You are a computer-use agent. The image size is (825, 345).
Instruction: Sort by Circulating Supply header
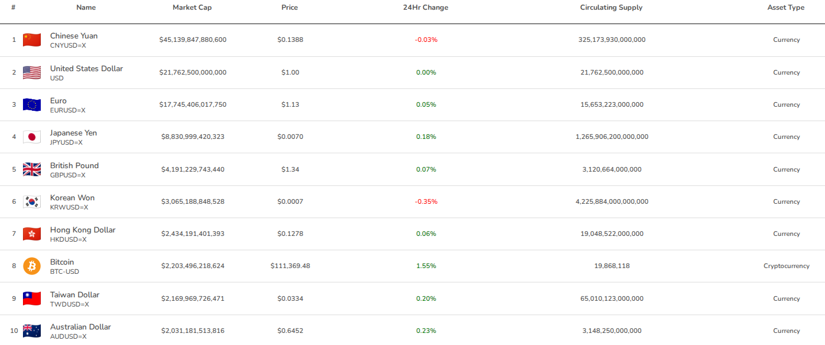point(611,7)
